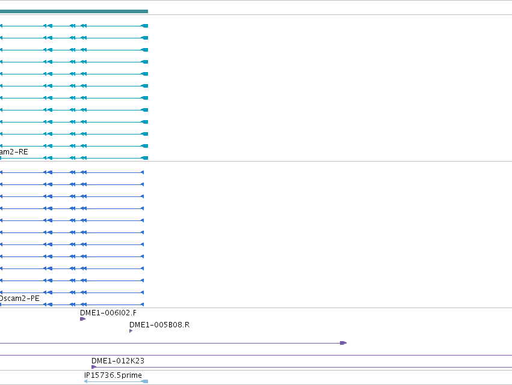Image resolution: width=512 pixels, height=385 pixels.
Task: Select the purple arrow glyph under DME1-006I02.F
Action: point(82,319)
